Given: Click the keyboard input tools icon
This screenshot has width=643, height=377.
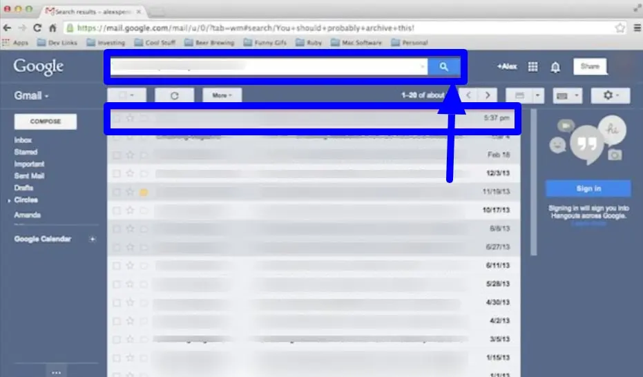Looking at the screenshot, I should point(562,95).
